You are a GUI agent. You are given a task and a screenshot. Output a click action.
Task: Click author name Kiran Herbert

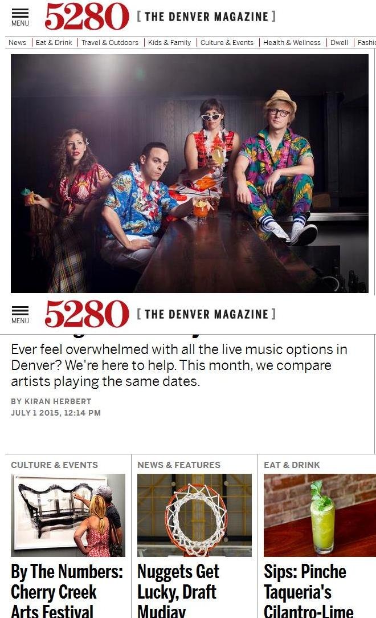click(x=58, y=401)
